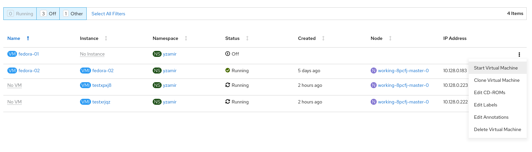
Task: Open yzamir namespace in testxrjqz row
Action: pyautogui.click(x=170, y=102)
